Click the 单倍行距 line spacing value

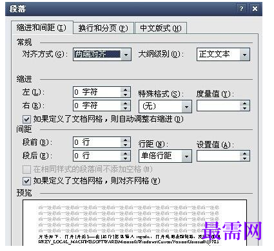click(x=161, y=156)
